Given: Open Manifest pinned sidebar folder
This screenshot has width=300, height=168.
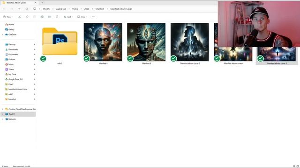Looking at the screenshot, I should tap(10, 99).
